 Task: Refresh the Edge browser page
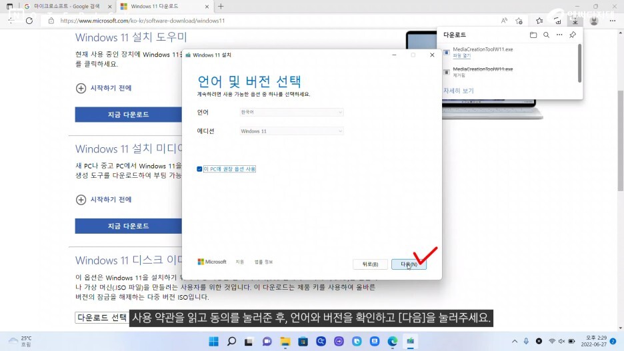pos(29,21)
